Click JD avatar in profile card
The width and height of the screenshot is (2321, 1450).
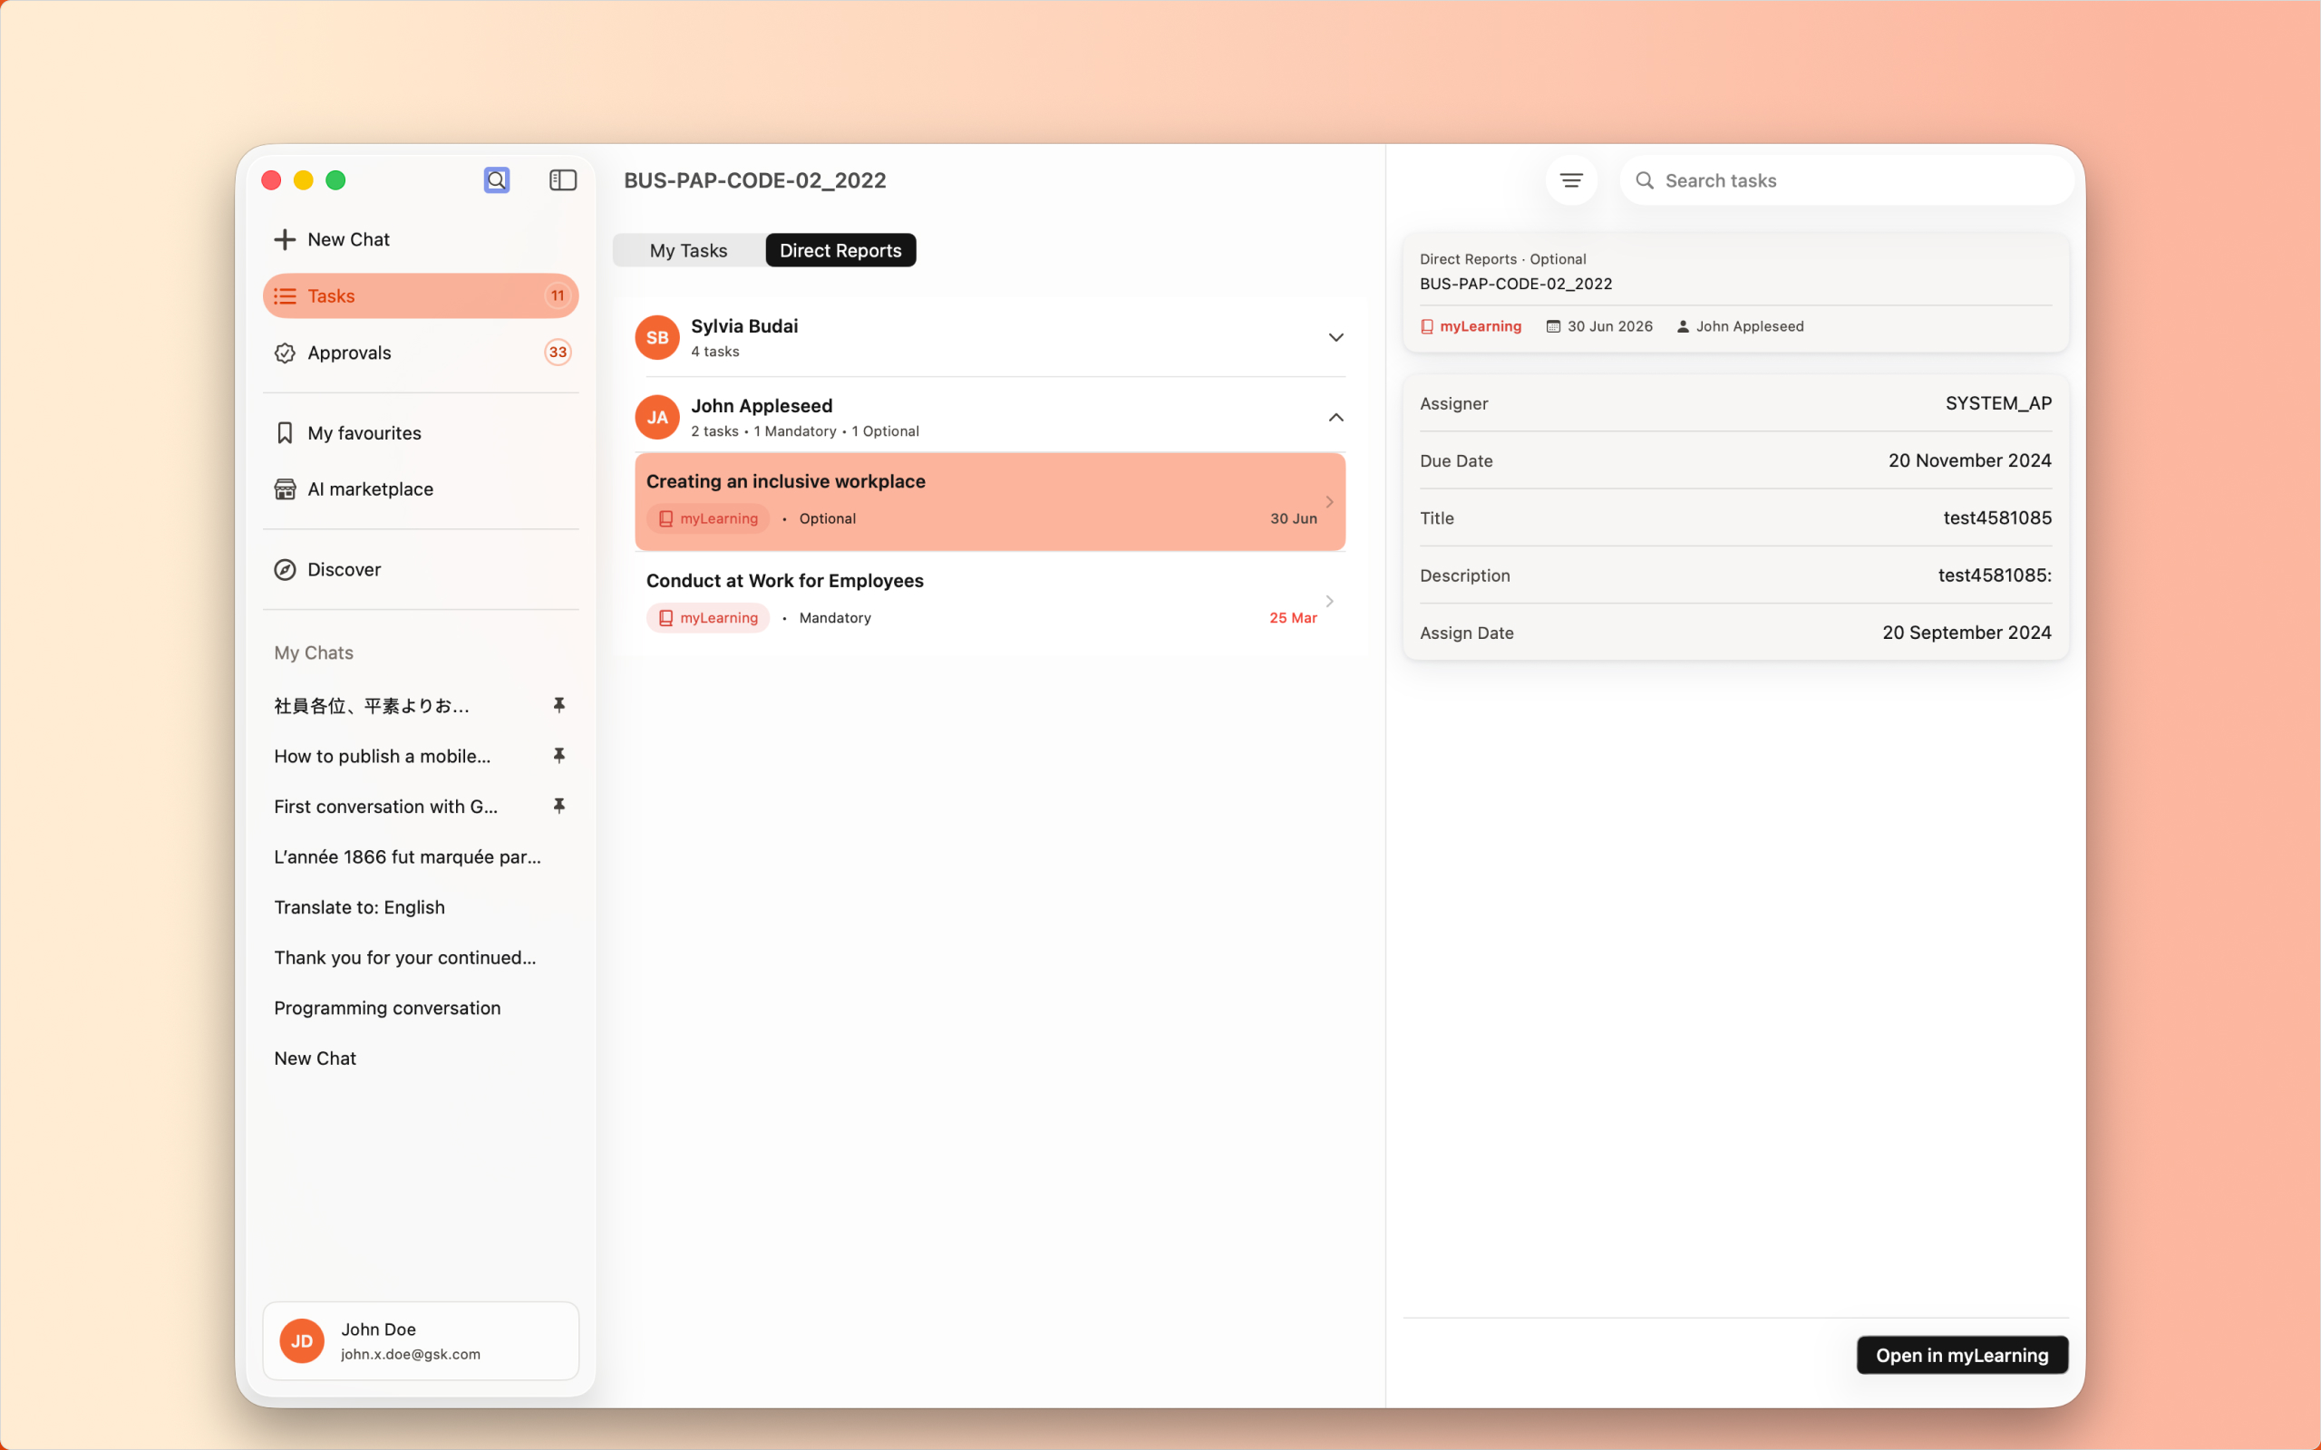pyautogui.click(x=302, y=1340)
